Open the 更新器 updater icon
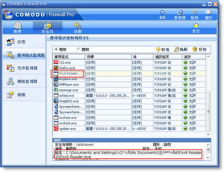Viewport: 224px width, 172px height. (180, 13)
